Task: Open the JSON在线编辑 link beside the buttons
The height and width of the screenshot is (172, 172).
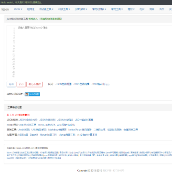Action: 81,84
